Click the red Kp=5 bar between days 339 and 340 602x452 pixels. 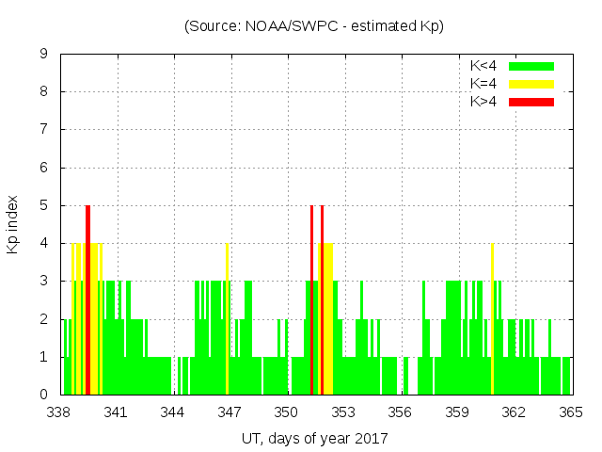tap(87, 301)
